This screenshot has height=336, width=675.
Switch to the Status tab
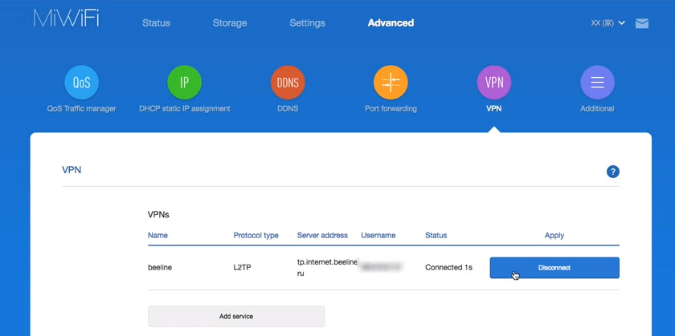156,23
